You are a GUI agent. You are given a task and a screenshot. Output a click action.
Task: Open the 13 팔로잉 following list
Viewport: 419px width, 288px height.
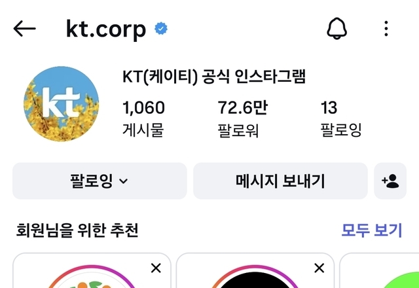pos(341,118)
